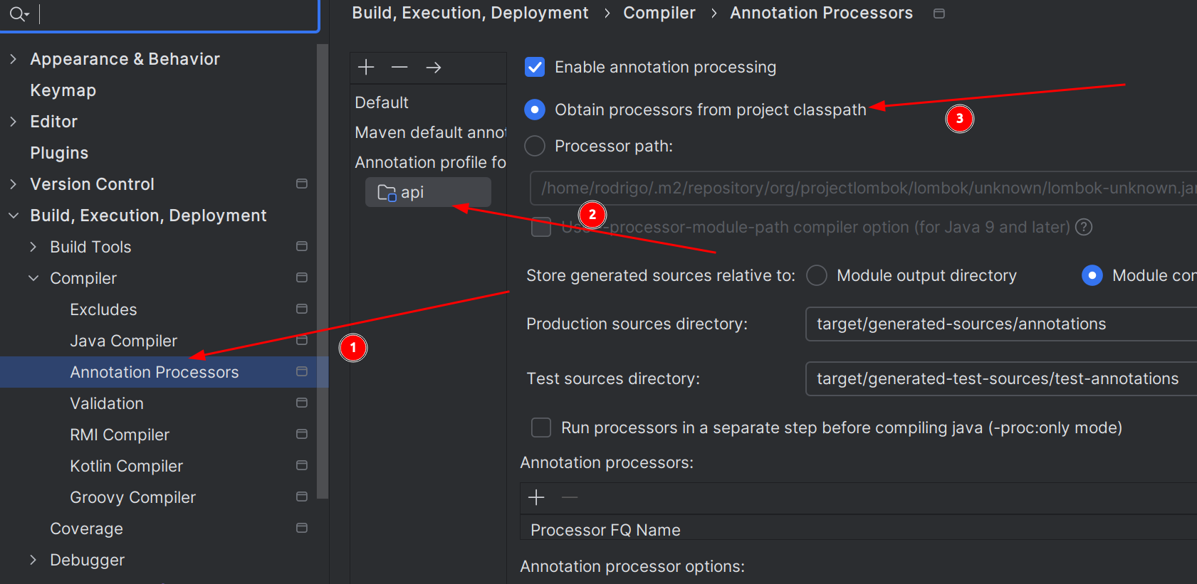
Task: Click the Processor path text field
Action: tap(863, 188)
